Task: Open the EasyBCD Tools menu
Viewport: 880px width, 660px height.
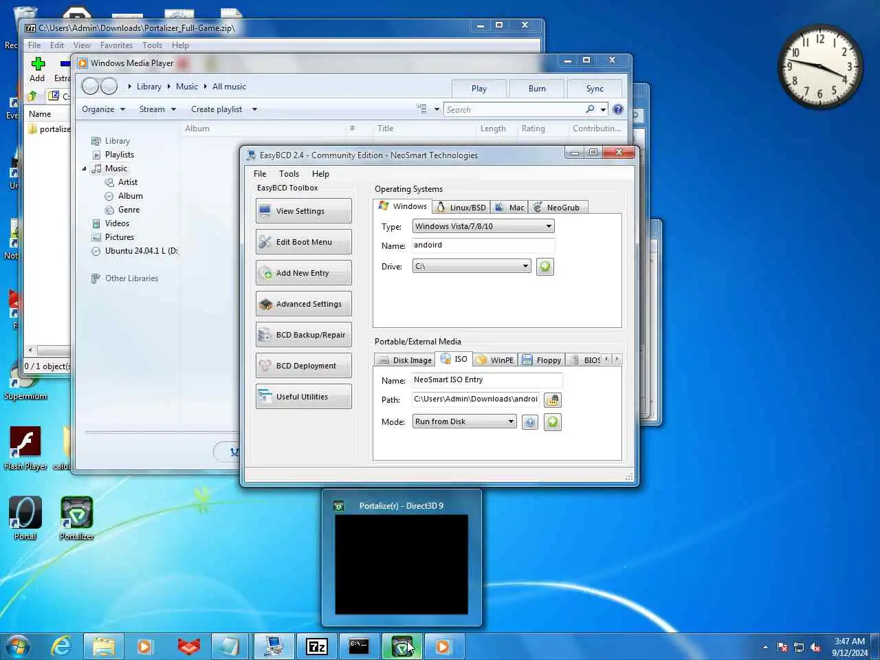Action: (289, 174)
